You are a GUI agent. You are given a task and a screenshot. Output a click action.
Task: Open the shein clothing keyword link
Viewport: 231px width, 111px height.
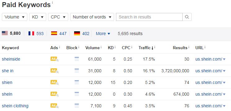tap(15, 106)
